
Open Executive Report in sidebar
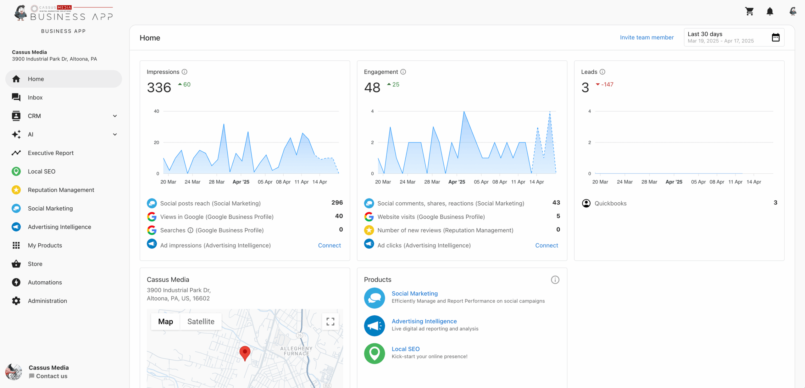click(x=64, y=153)
